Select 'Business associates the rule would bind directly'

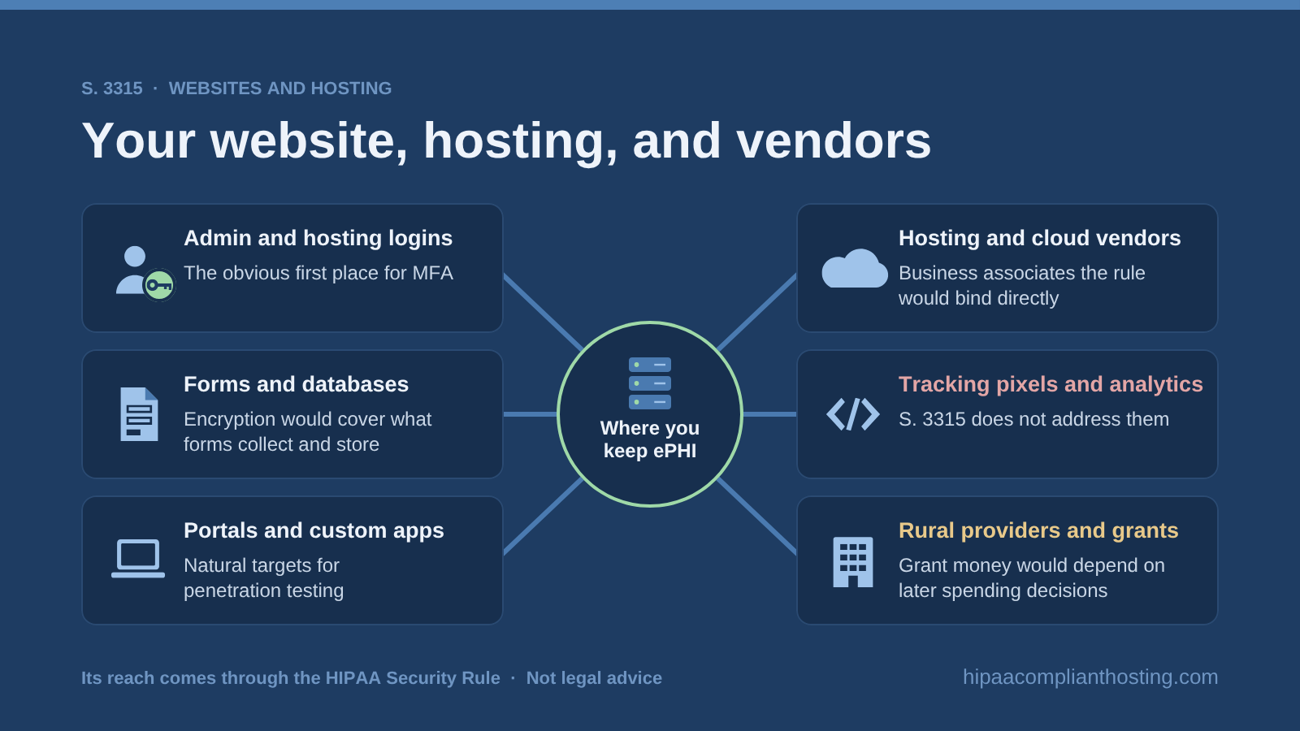pyautogui.click(x=1021, y=285)
